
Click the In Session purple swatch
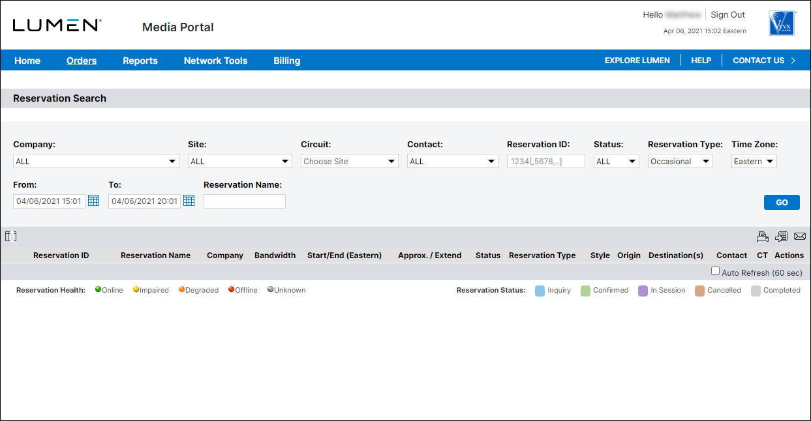(643, 291)
